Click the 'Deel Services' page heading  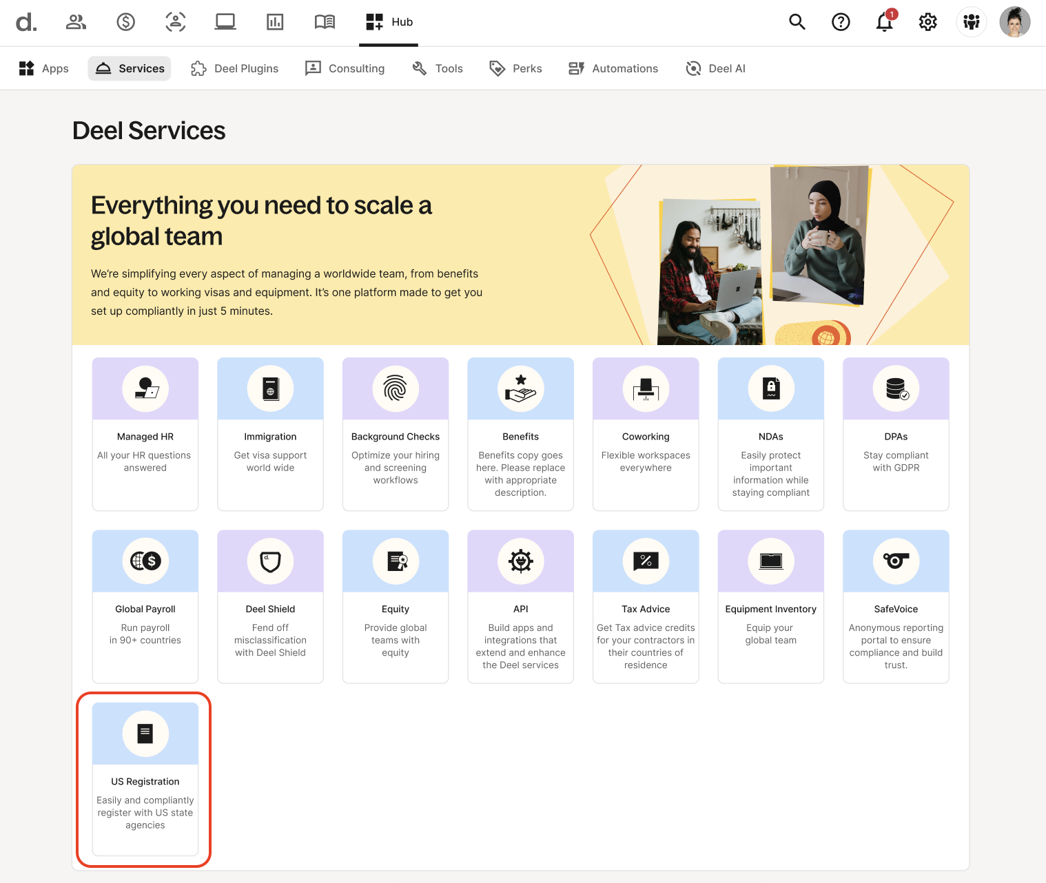click(149, 131)
